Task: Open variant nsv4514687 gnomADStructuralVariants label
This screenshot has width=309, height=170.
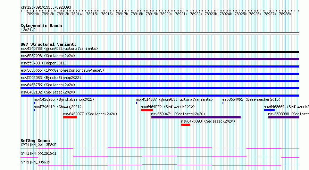Action: (174, 99)
